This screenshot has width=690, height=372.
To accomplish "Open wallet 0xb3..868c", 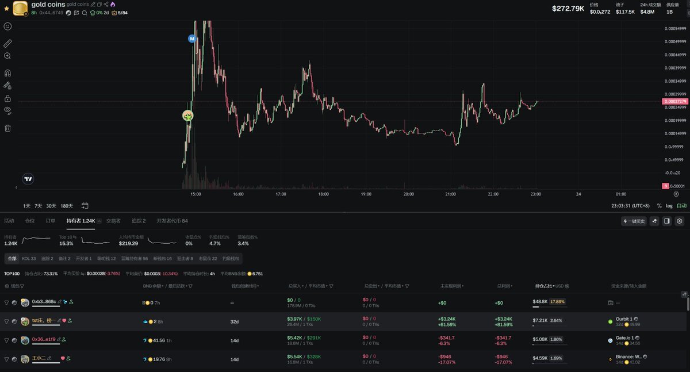I will [x=44, y=302].
